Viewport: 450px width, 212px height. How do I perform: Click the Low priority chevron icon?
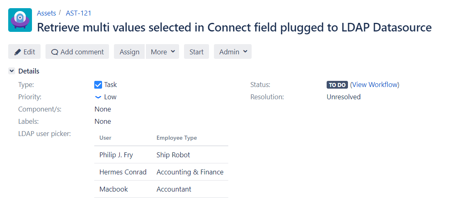(98, 97)
